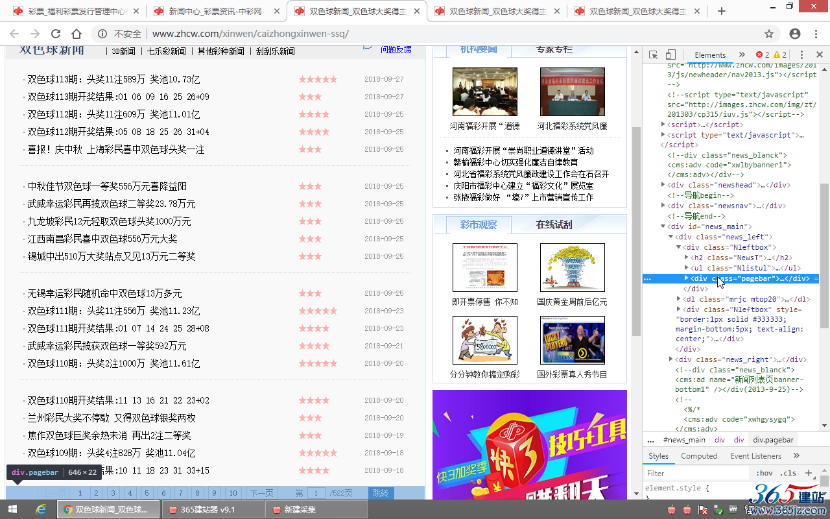Go back to the previous page
This screenshot has height=519, width=830.
tap(14, 34)
